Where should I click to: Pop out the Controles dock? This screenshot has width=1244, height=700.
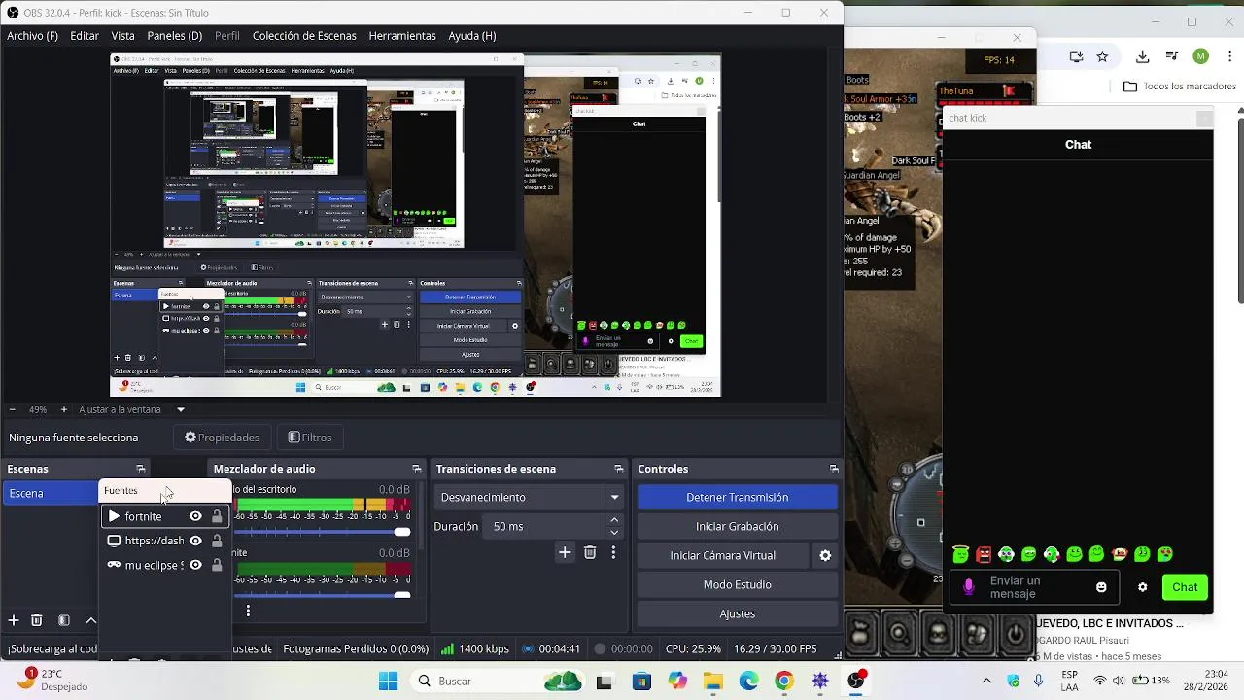(834, 469)
